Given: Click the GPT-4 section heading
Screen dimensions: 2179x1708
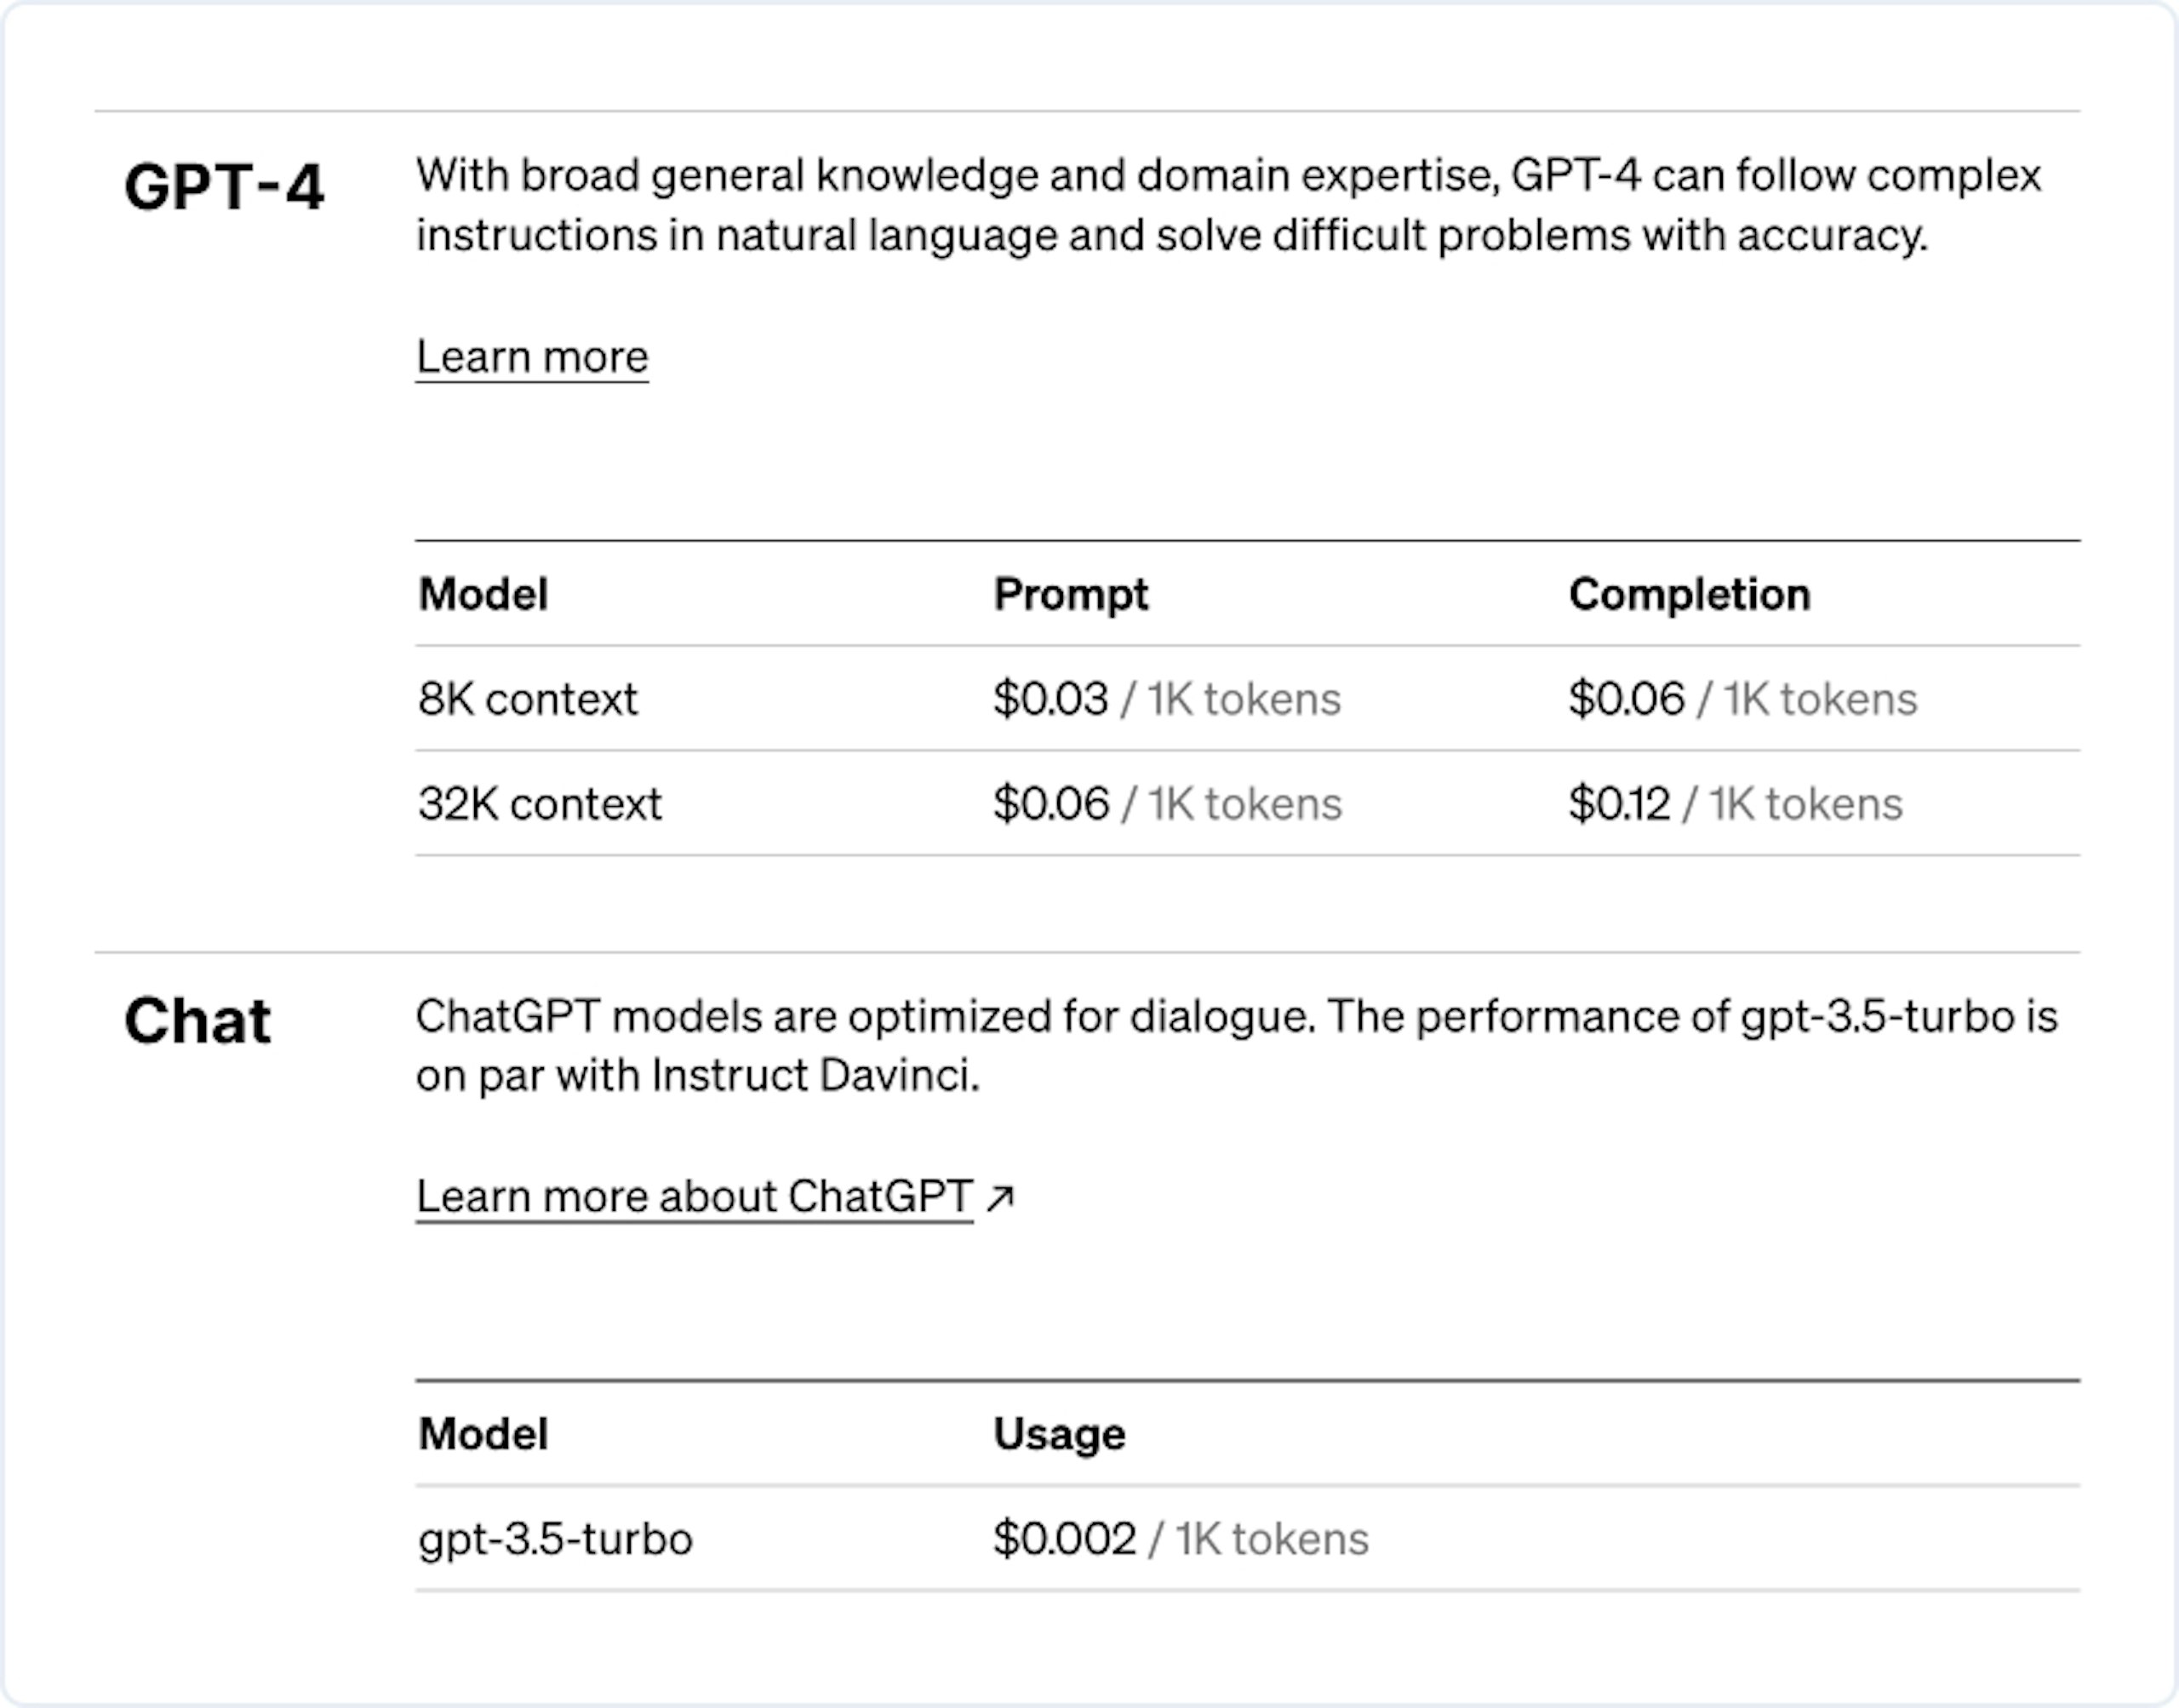Looking at the screenshot, I should point(224,187).
